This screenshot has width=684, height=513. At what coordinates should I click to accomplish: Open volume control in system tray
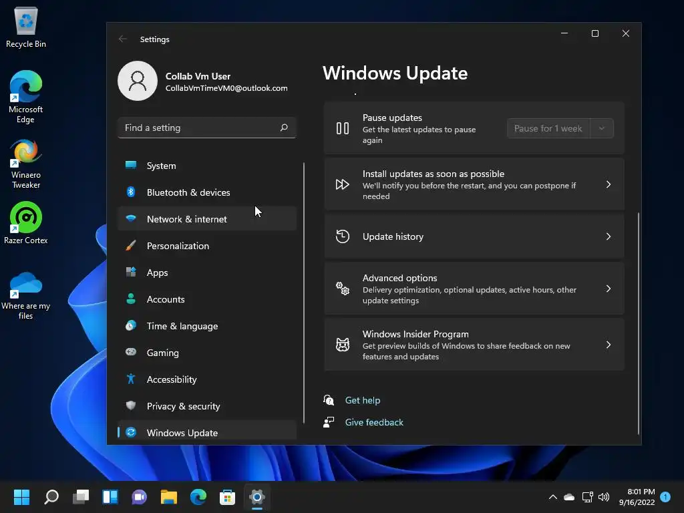tap(604, 497)
